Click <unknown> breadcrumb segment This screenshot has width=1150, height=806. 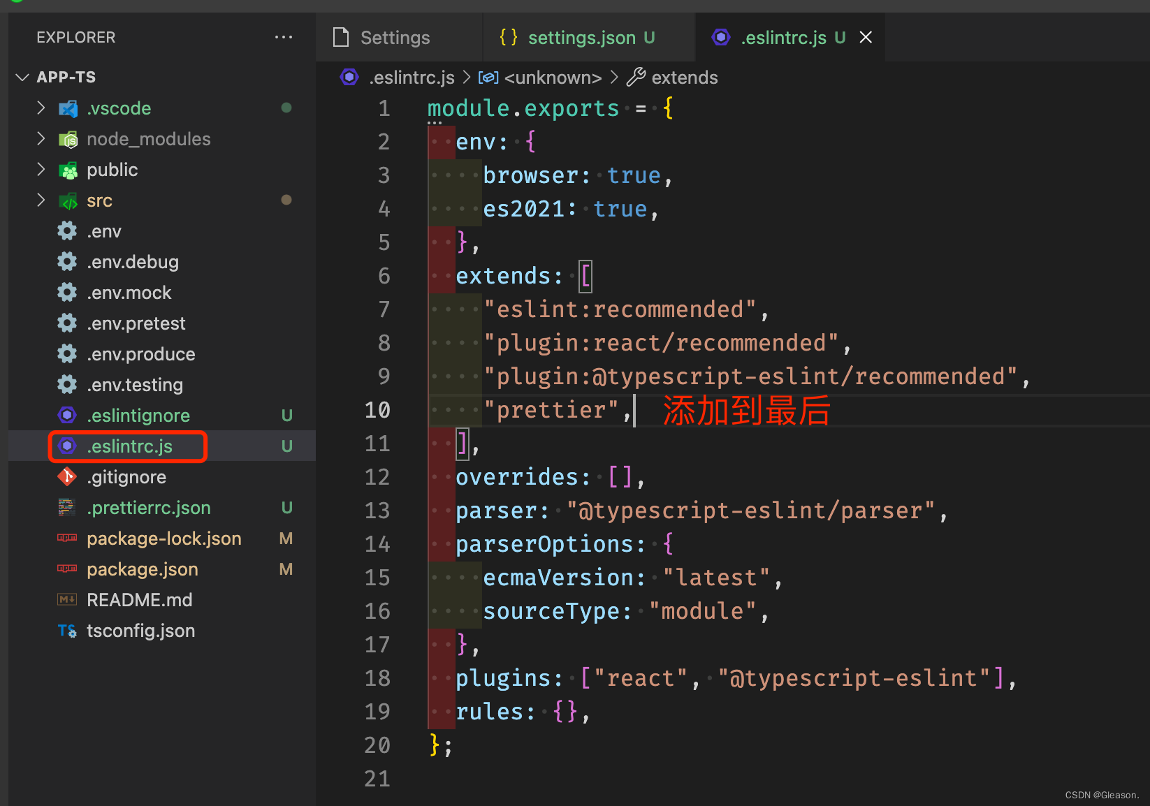[x=553, y=78]
